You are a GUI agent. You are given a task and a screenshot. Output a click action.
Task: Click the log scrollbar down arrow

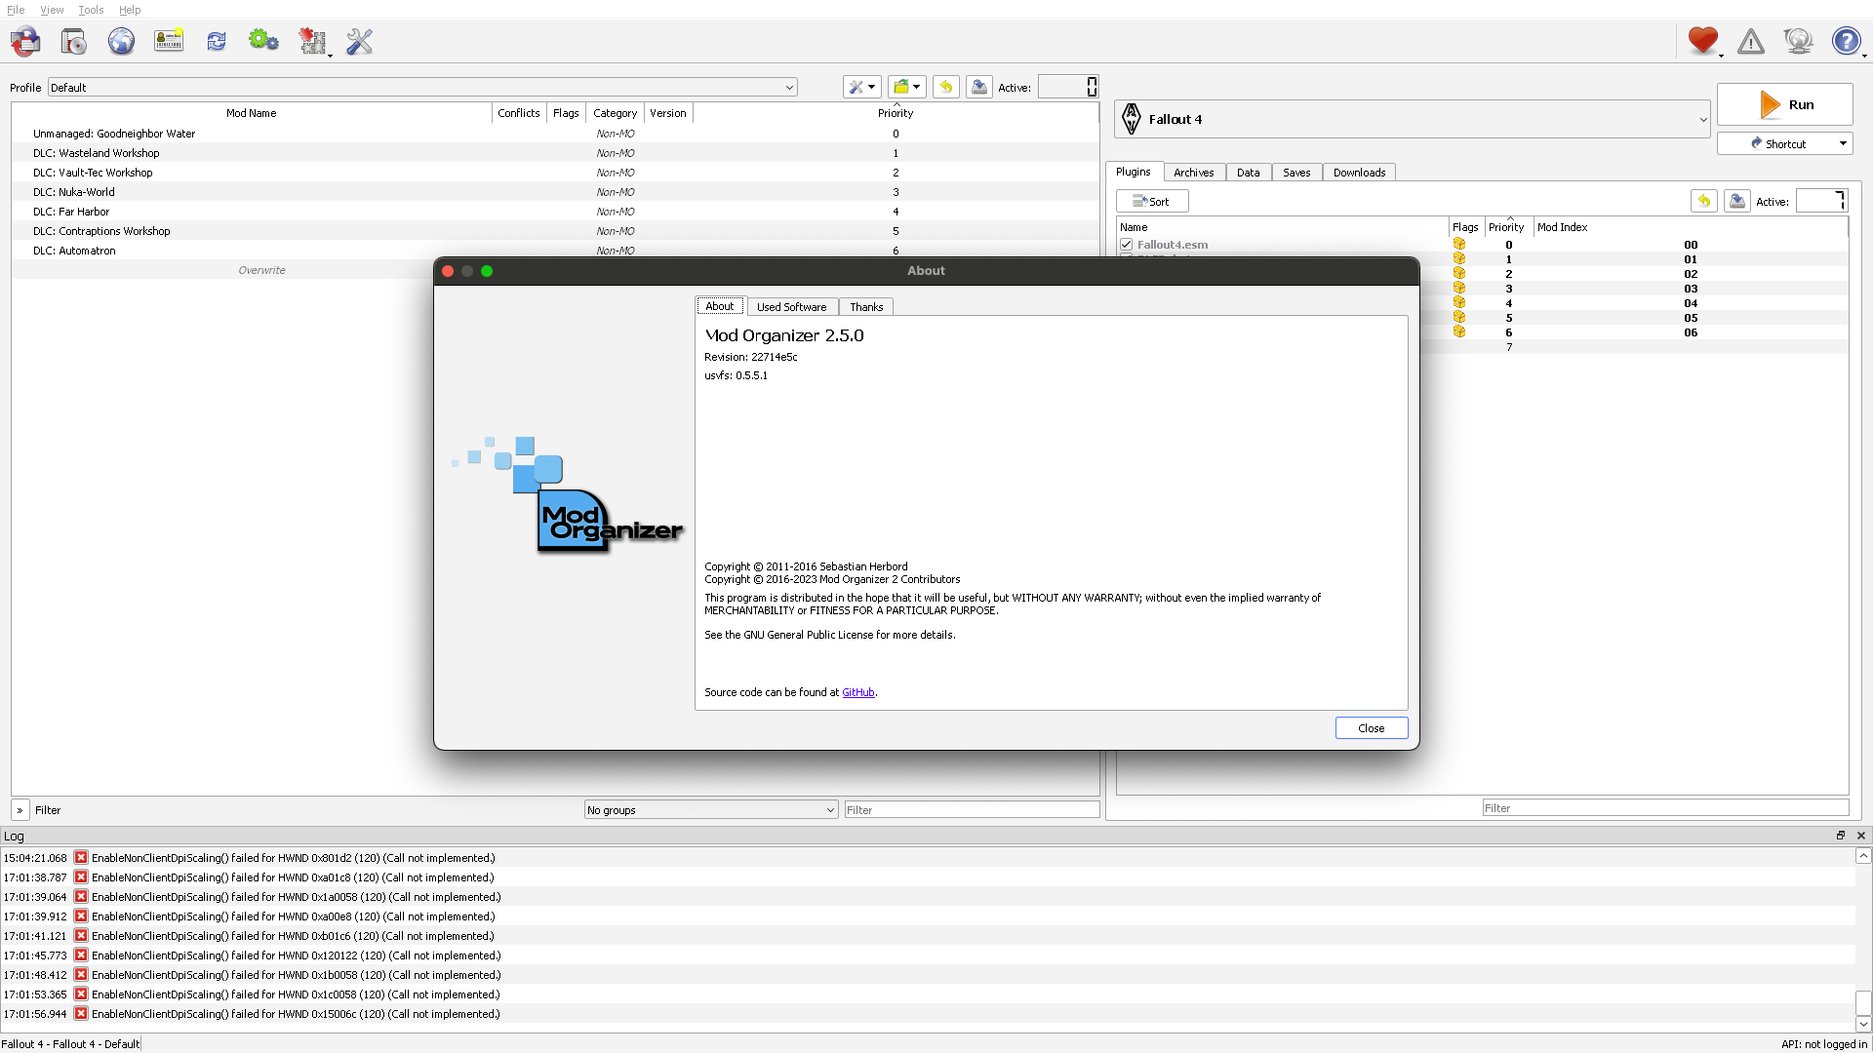(1863, 1024)
